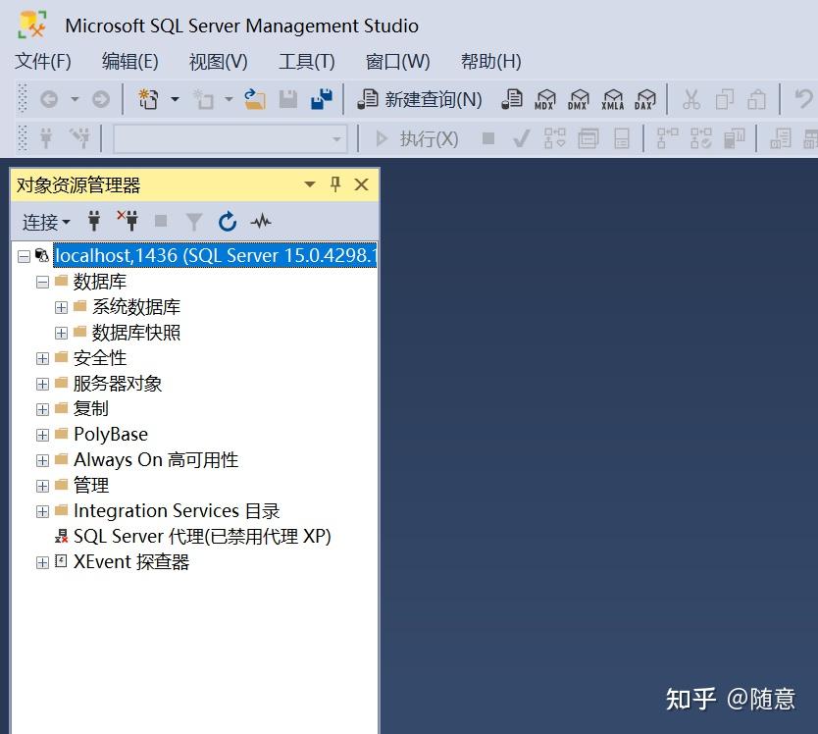Click the toolbar Change Connection icon
The width and height of the screenshot is (818, 734).
coord(79,138)
